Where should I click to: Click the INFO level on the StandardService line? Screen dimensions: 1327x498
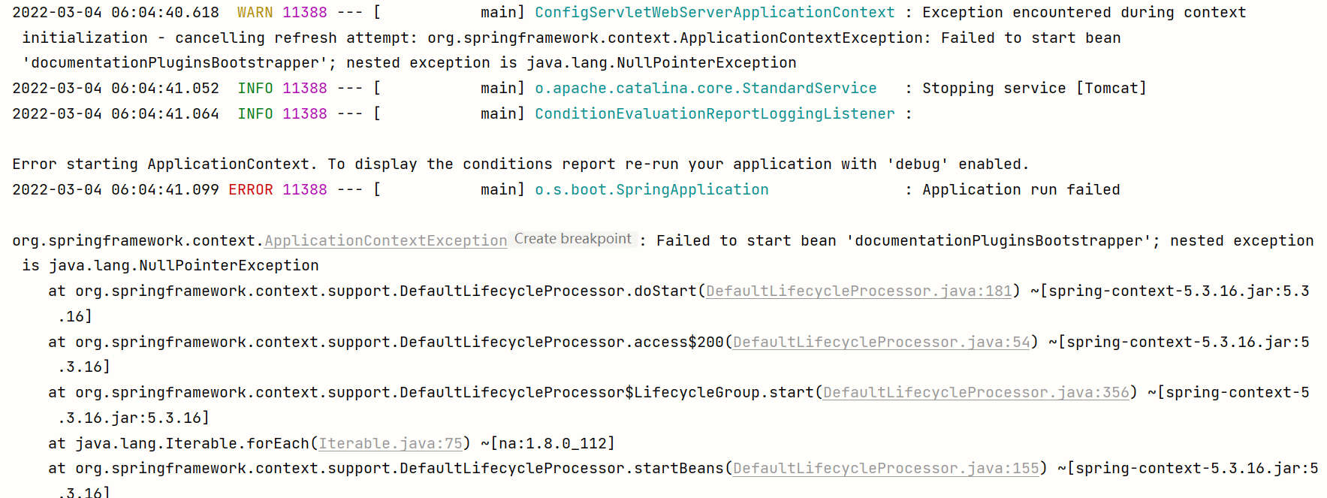tap(255, 88)
